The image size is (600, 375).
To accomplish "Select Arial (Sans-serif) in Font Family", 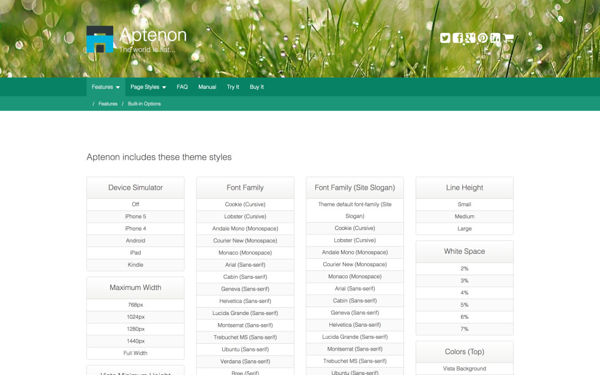I will [246, 264].
